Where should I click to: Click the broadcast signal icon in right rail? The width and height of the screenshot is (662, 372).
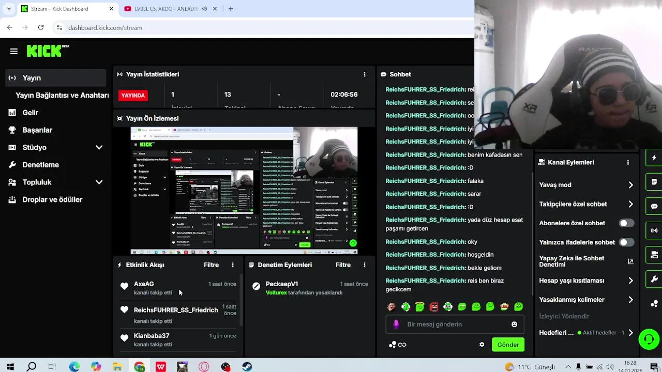(654, 230)
